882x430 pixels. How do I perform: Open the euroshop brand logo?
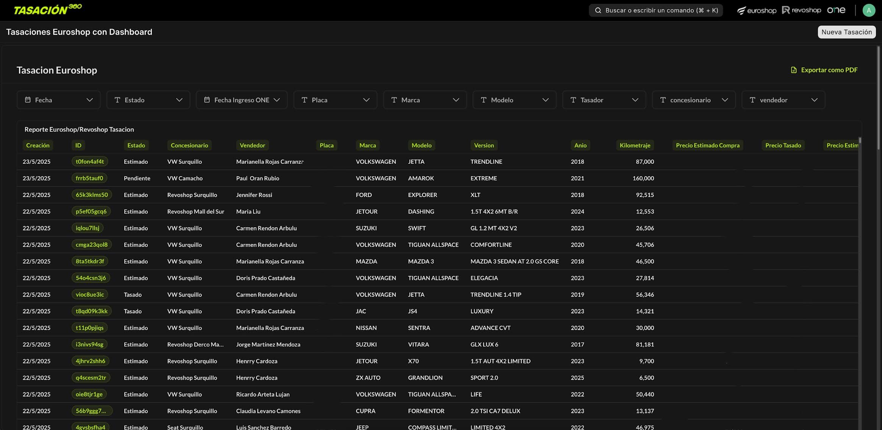(x=757, y=10)
